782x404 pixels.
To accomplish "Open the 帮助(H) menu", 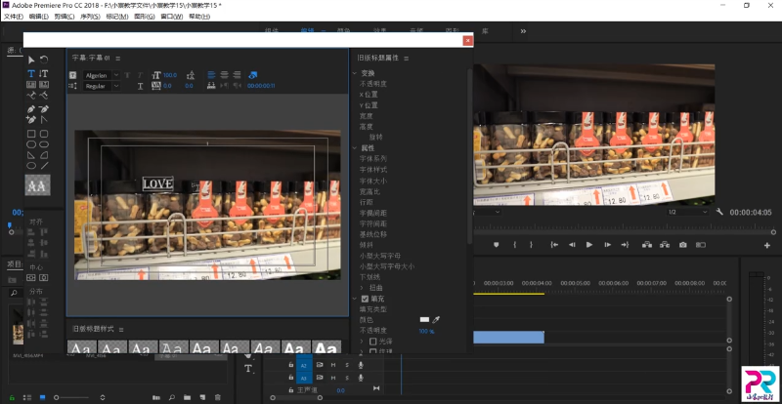I will click(x=198, y=17).
